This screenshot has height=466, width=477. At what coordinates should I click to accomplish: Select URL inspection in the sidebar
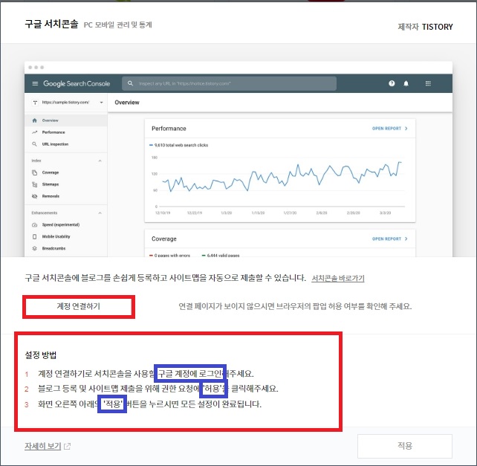click(x=65, y=144)
